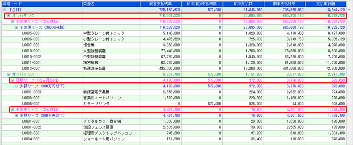
Task: Click the 期中増加支払残高 column header
Action: (x=202, y=4)
